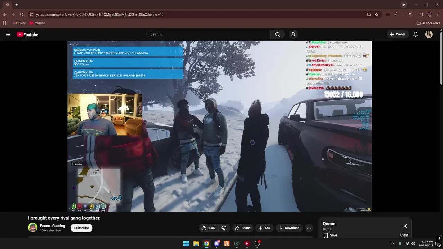Screen dimensions: 443x249
Task: Reload the page
Action: pos(21,15)
